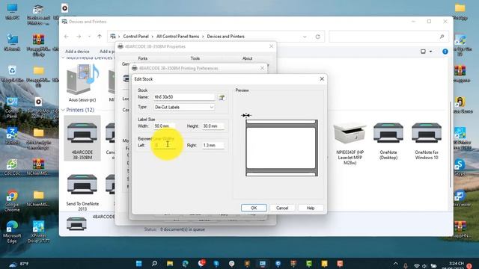The image size is (479, 269).
Task: Select the Asus (asus-pc) multimedia device
Action: tap(82, 83)
